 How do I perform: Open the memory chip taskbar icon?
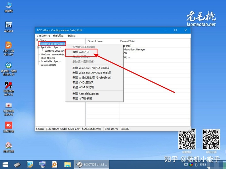pos(17,165)
